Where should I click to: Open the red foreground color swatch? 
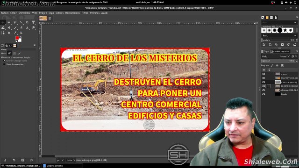(x=17, y=38)
